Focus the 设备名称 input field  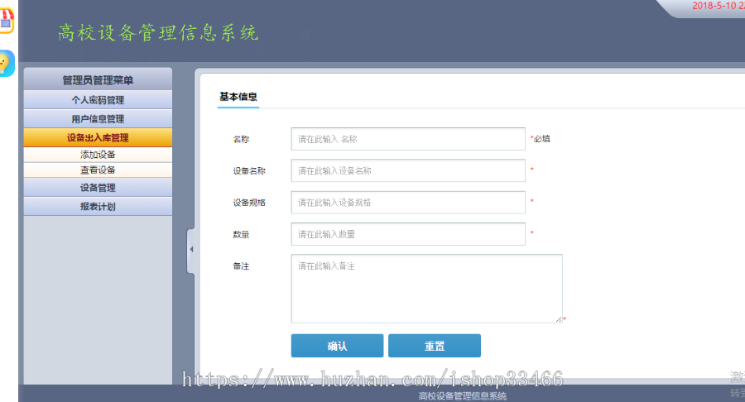coord(408,170)
